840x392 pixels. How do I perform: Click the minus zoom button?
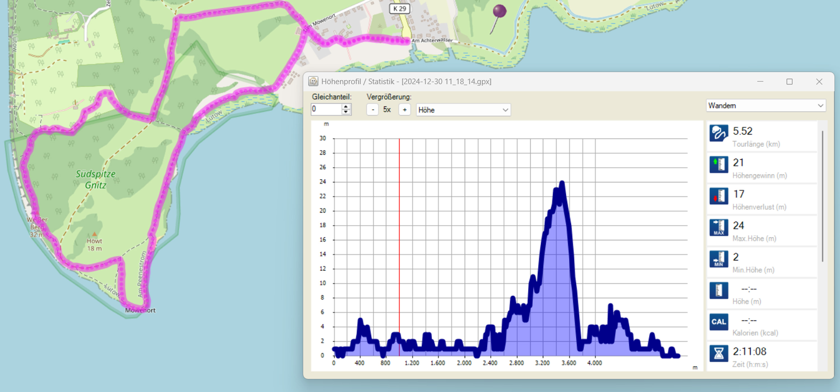(x=372, y=110)
